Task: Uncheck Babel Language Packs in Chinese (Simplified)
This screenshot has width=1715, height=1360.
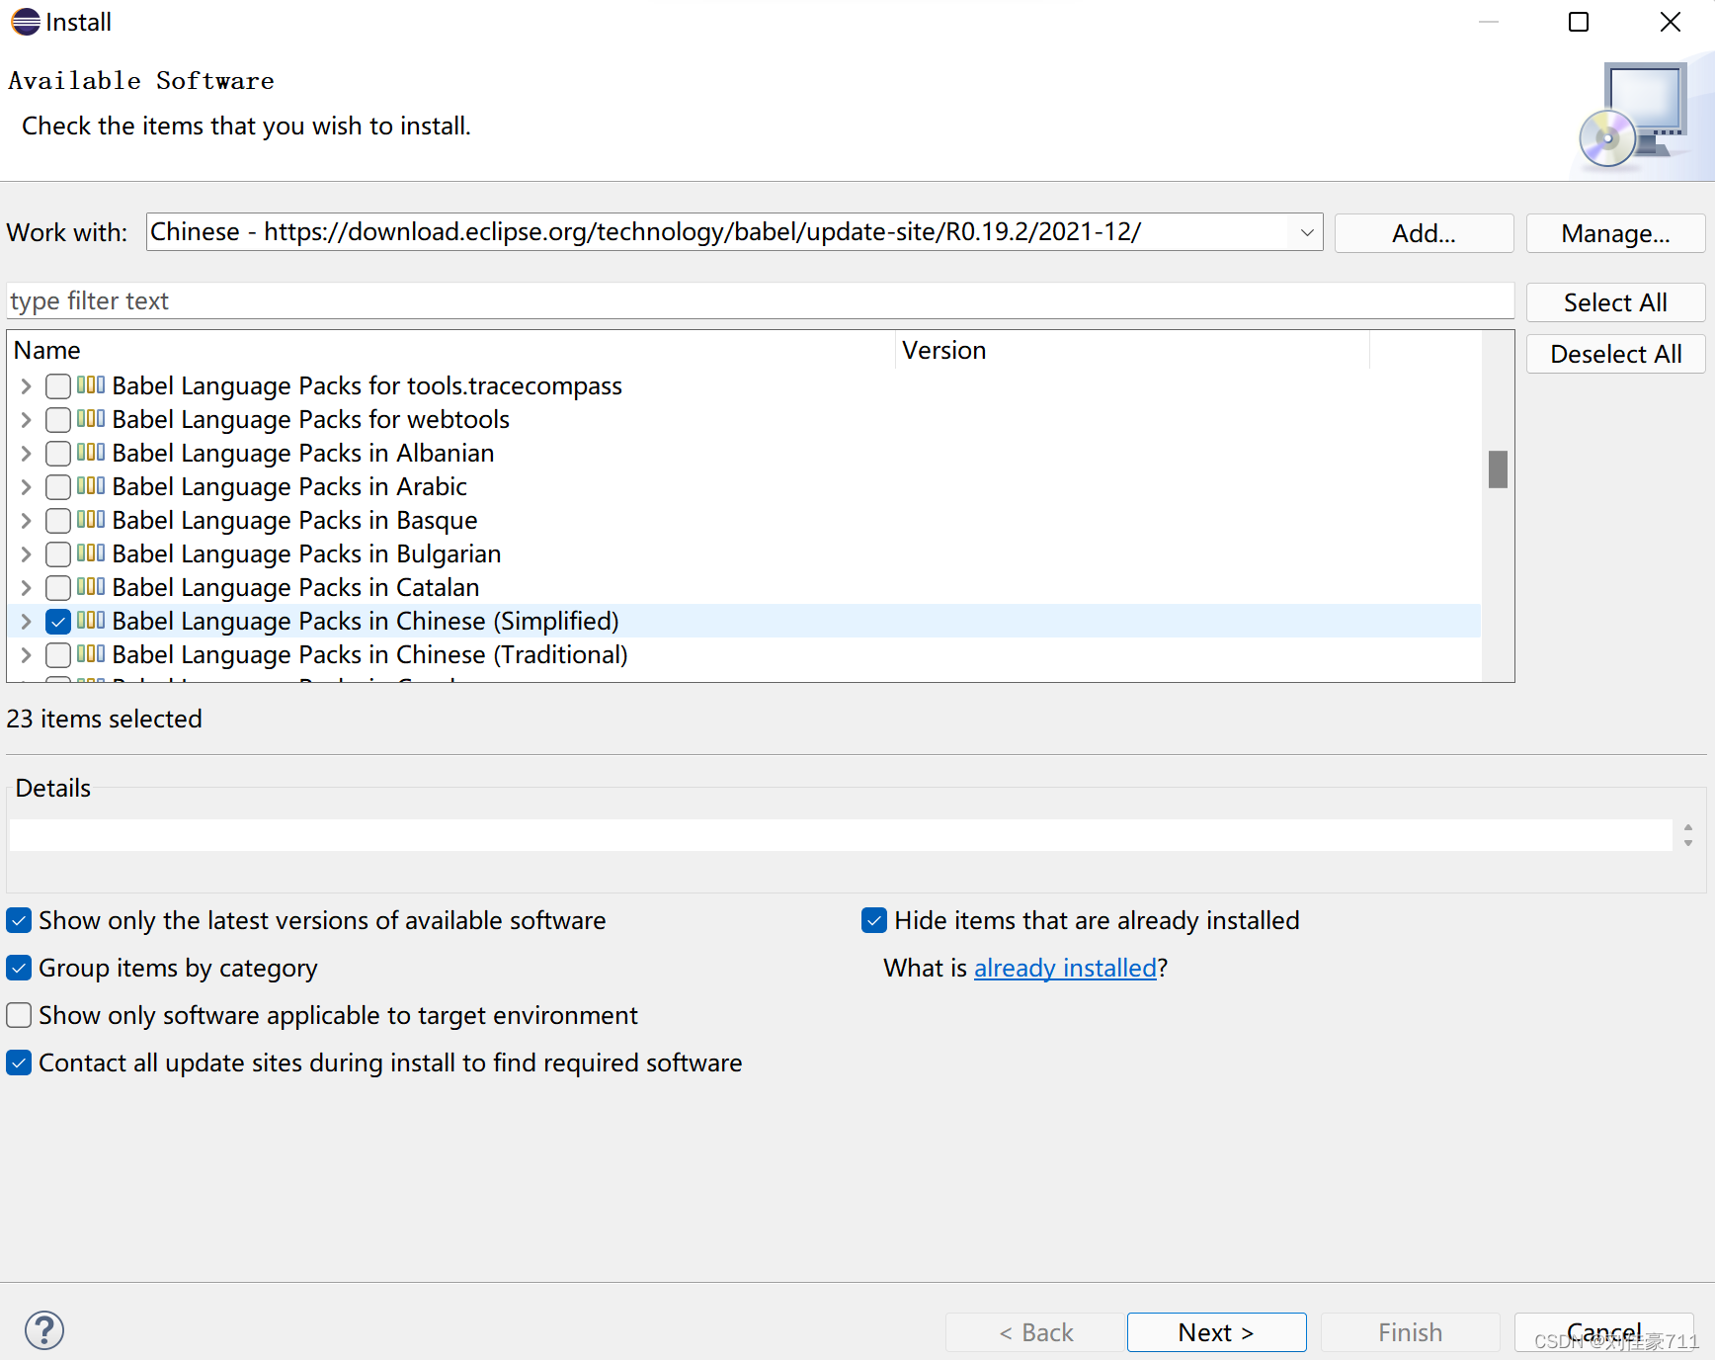Action: (58, 622)
